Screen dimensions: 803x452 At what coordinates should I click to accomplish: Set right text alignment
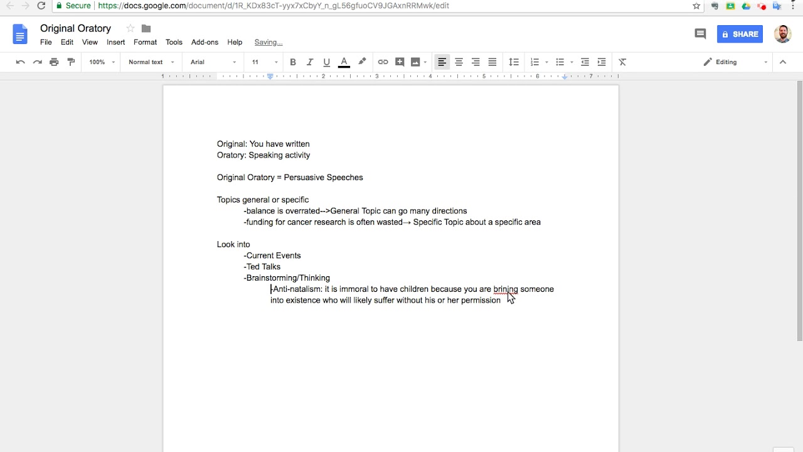click(476, 62)
